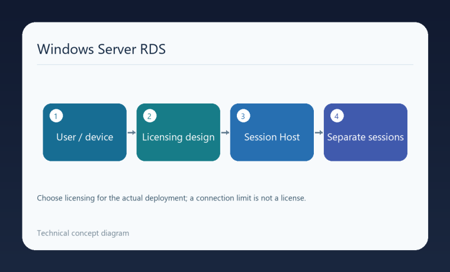Click the 'Technical concept diagram' caption
The width and height of the screenshot is (450, 272).
pyautogui.click(x=83, y=234)
